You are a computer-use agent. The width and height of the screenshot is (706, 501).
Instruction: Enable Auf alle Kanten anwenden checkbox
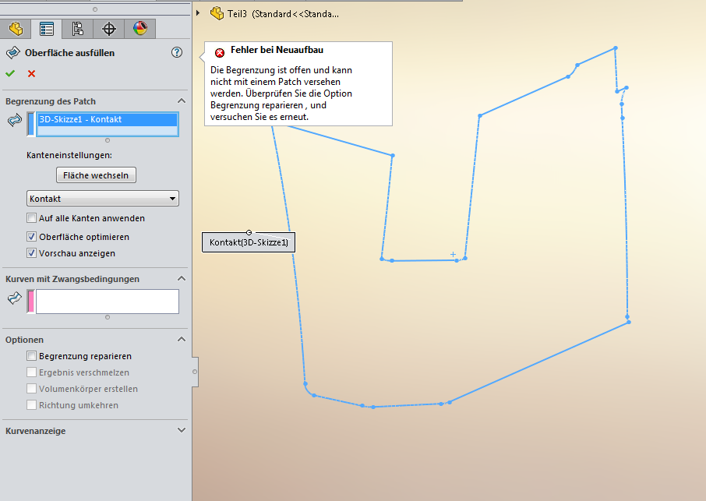31,218
